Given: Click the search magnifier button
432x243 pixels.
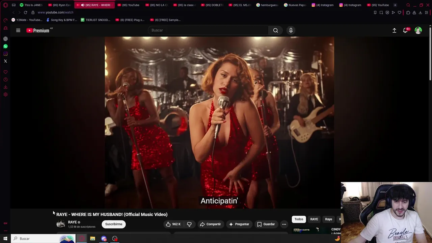Looking at the screenshot, I should click(276, 30).
